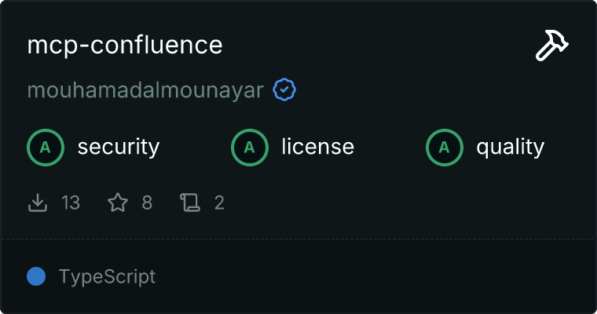Image resolution: width=597 pixels, height=314 pixels.
Task: Click the license label text
Action: (317, 147)
